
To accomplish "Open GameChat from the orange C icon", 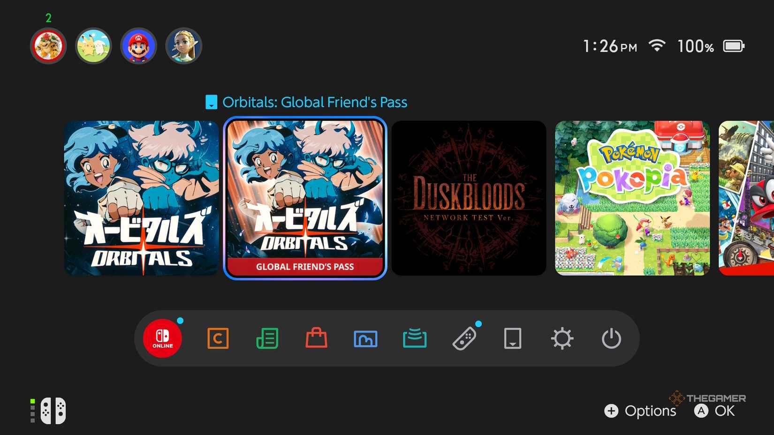I will pyautogui.click(x=218, y=338).
